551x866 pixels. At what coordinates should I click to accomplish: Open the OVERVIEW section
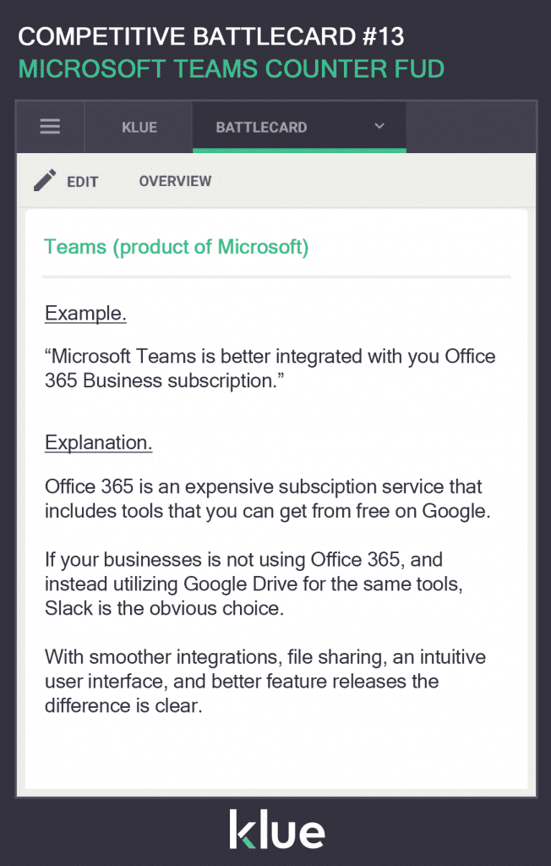tap(175, 181)
